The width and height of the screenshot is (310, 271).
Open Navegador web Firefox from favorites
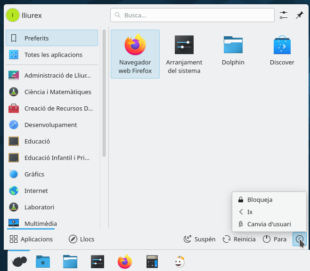(135, 54)
